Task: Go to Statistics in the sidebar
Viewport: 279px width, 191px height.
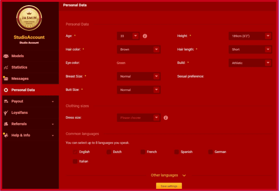Action: point(19,67)
